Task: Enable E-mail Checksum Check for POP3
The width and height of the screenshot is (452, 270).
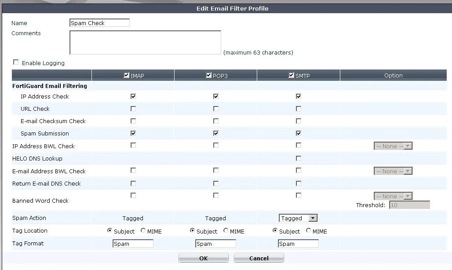Action: point(216,121)
